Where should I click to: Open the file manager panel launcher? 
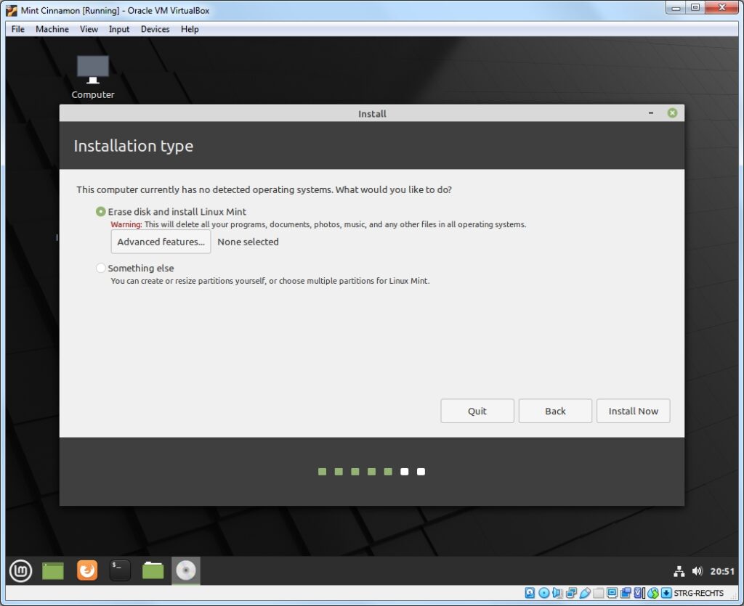153,570
